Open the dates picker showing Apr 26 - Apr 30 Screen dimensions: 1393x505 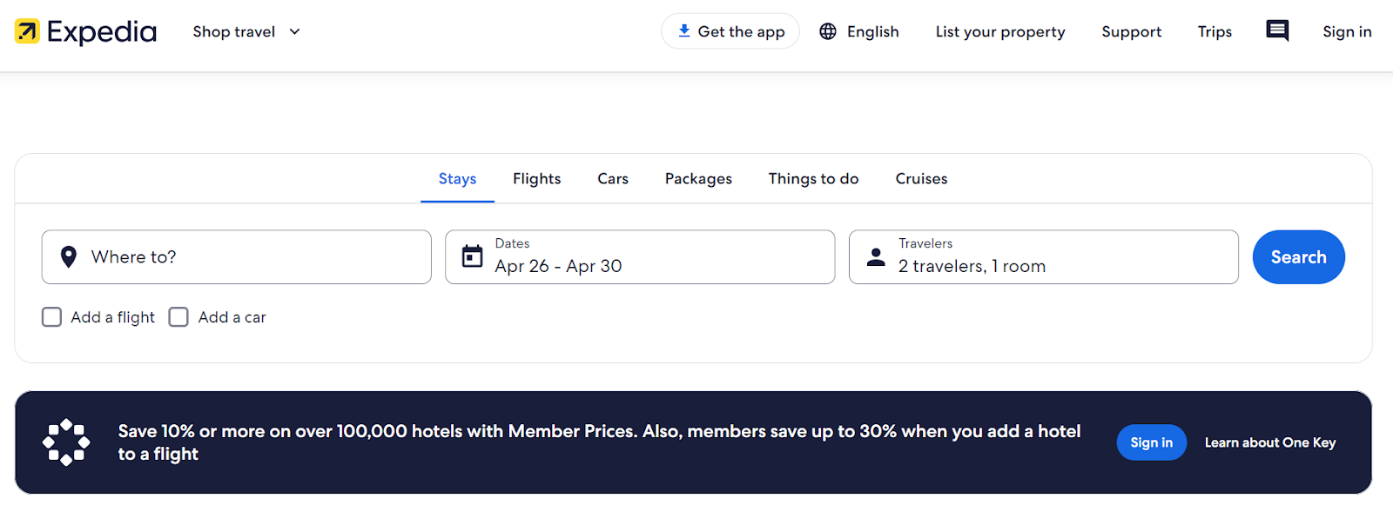[x=640, y=256]
